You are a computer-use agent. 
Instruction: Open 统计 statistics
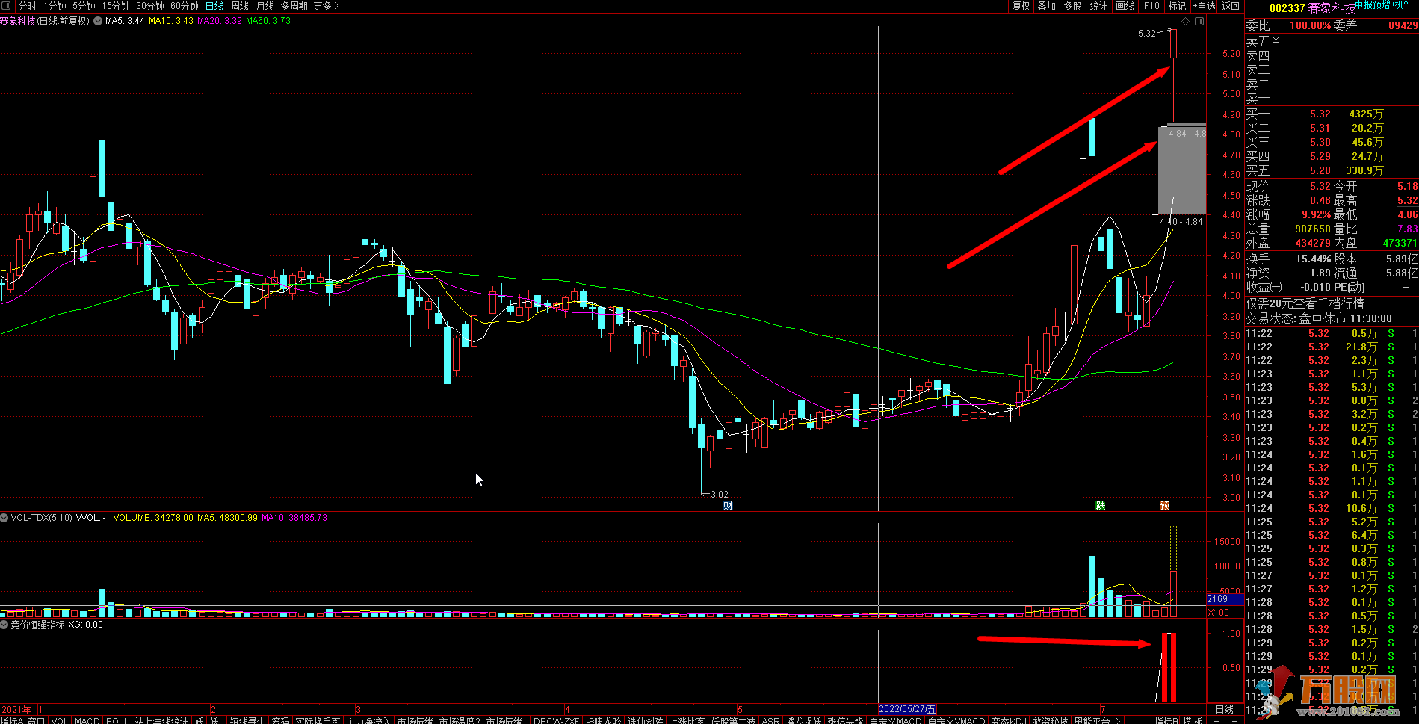[x=1098, y=6]
